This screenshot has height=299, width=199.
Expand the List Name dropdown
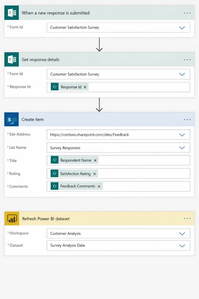tap(182, 147)
